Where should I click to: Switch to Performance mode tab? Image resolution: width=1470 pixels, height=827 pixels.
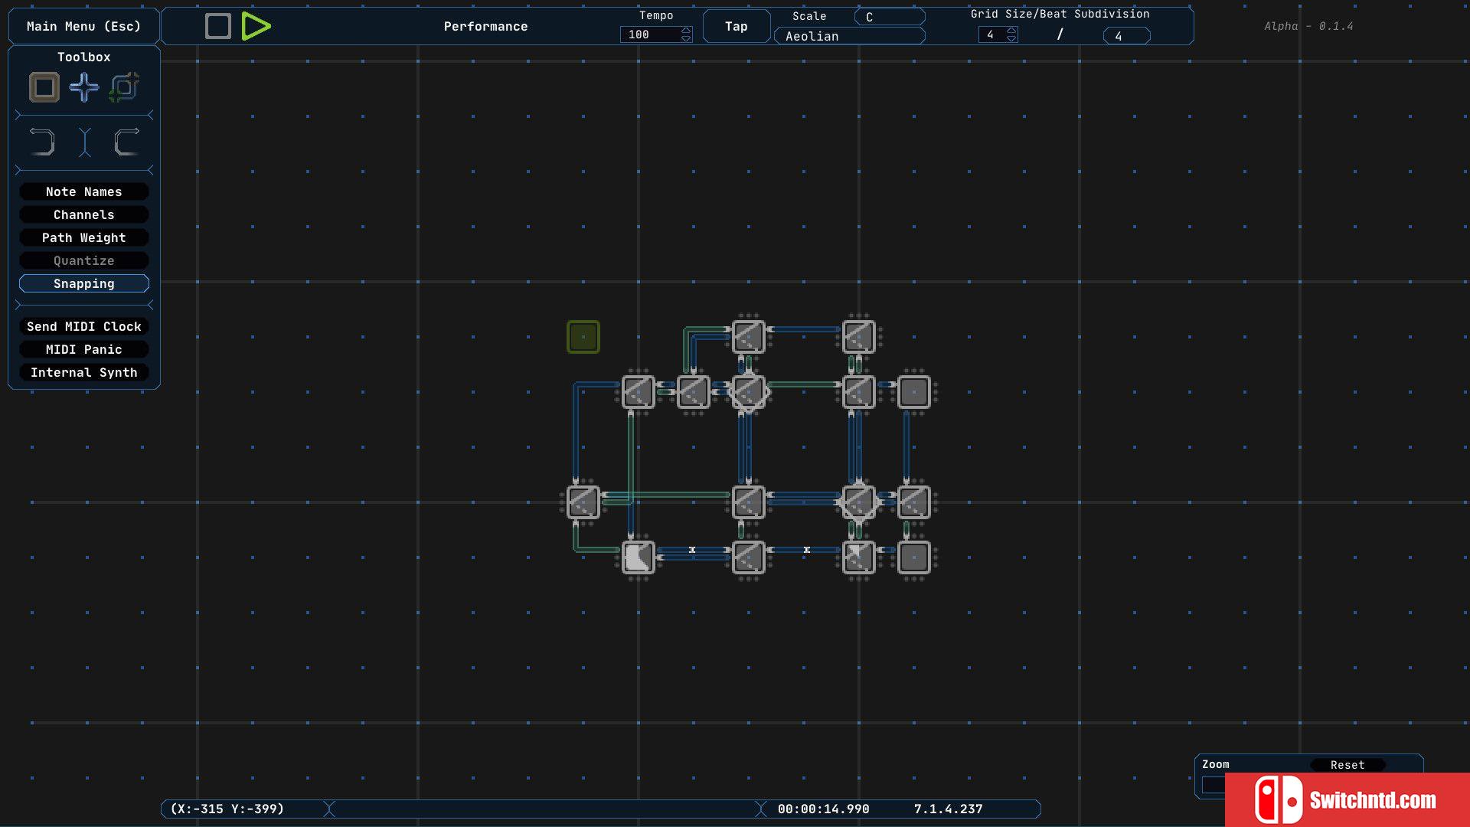(485, 25)
